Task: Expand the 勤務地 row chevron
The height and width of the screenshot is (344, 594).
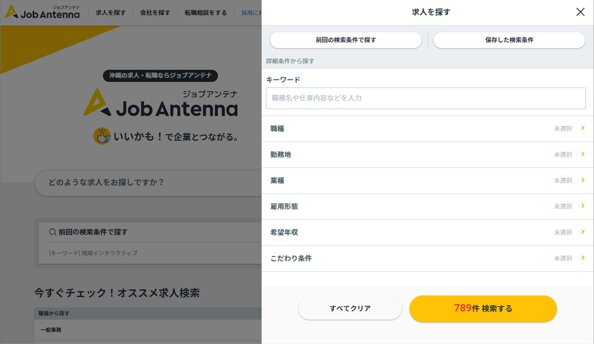Action: point(583,154)
